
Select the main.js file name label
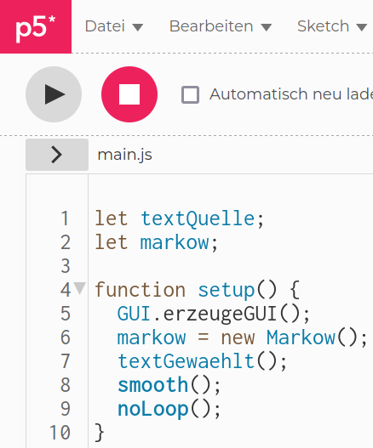(124, 155)
